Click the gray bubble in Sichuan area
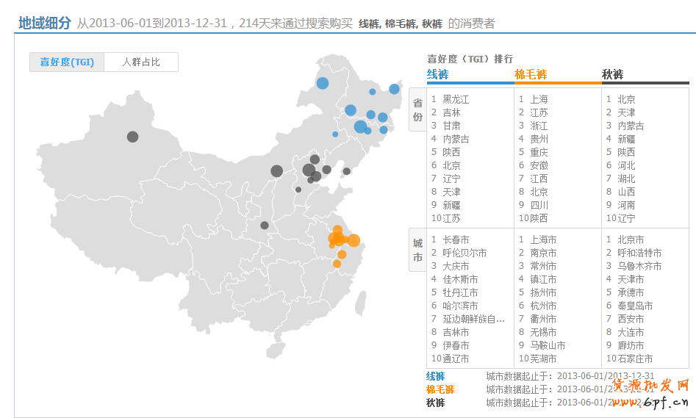The width and height of the screenshot is (696, 418). click(x=265, y=226)
